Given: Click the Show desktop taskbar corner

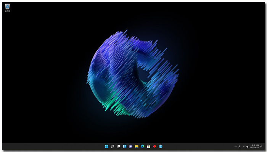Looking at the screenshot, I should click(x=264, y=146).
